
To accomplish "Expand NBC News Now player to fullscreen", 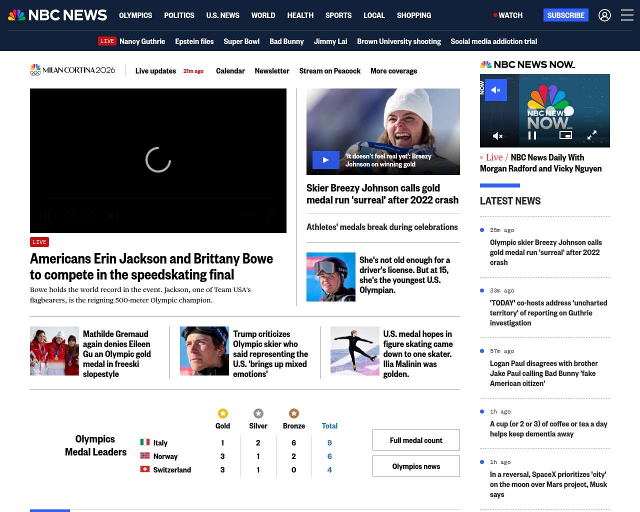I will (x=592, y=135).
